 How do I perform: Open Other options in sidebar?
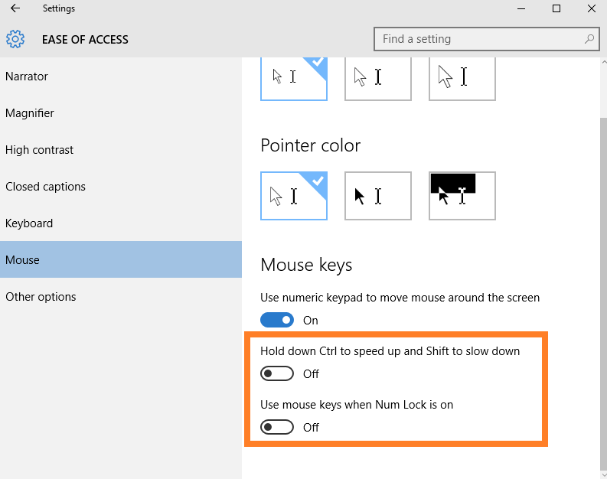[41, 297]
